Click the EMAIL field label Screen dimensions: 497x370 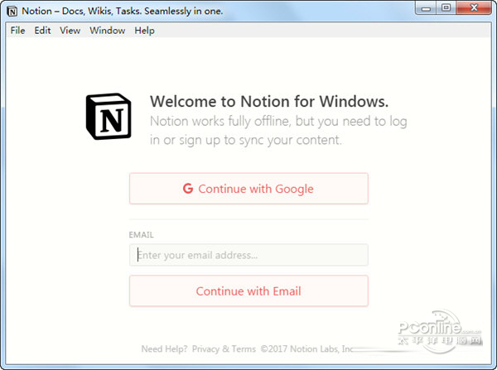pos(141,235)
